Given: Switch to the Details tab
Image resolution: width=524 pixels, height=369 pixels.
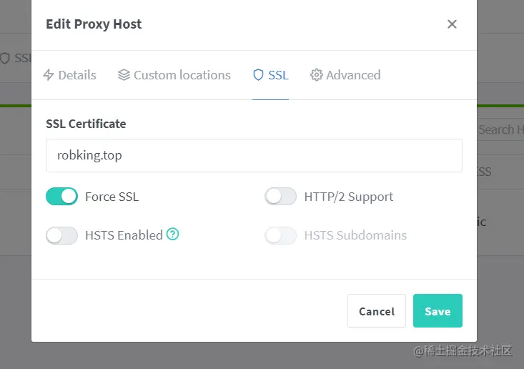Looking at the screenshot, I should (x=77, y=75).
